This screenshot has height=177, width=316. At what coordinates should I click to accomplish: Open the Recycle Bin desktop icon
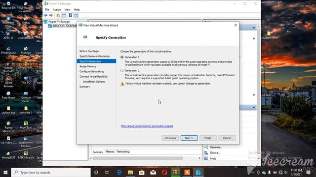(x=8, y=5)
